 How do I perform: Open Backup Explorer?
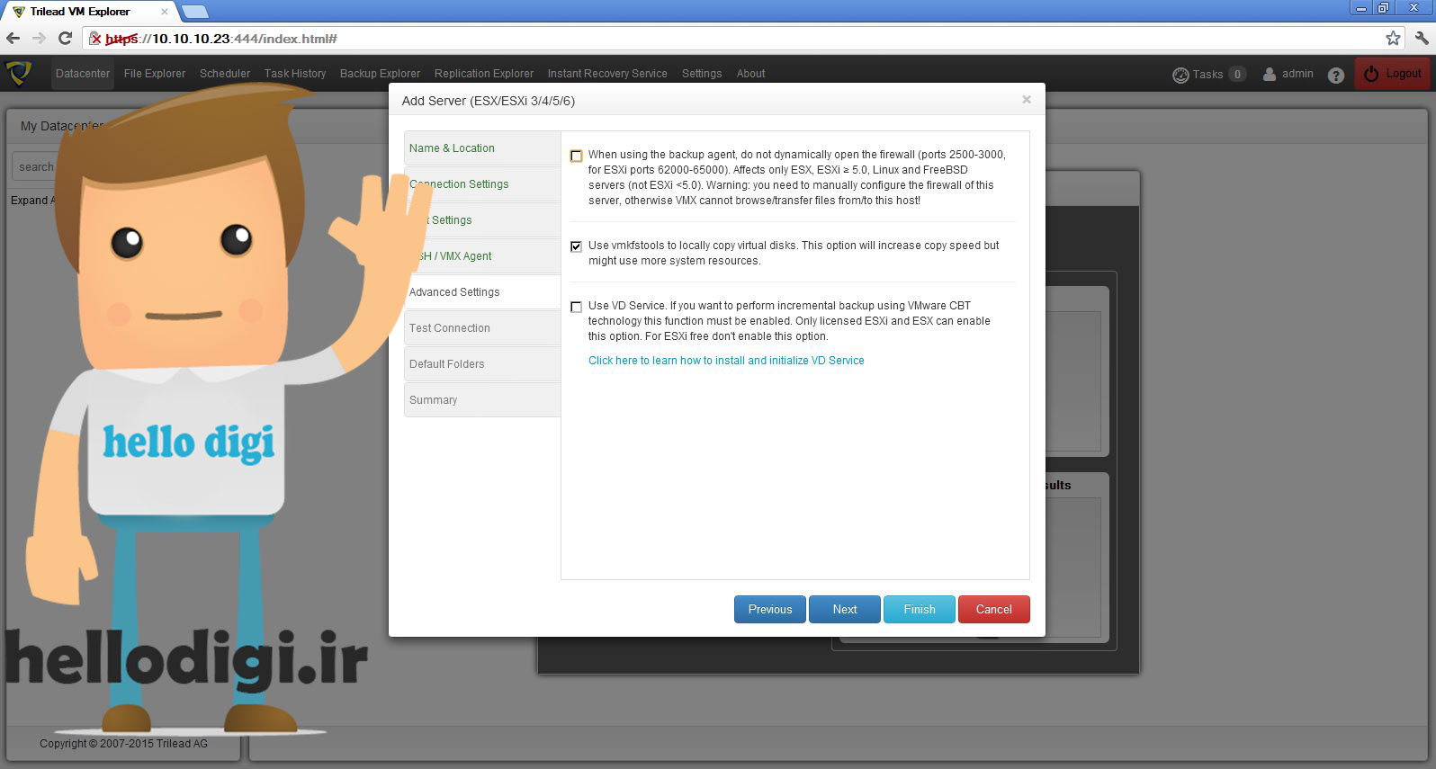pyautogui.click(x=380, y=74)
